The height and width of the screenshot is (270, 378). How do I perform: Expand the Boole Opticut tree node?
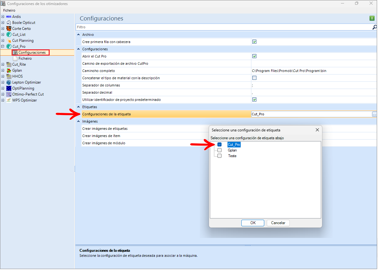(3, 23)
